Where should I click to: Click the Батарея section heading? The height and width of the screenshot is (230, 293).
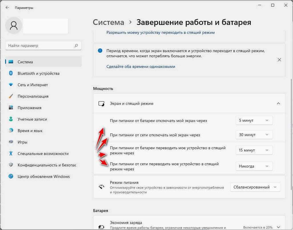[101, 211]
